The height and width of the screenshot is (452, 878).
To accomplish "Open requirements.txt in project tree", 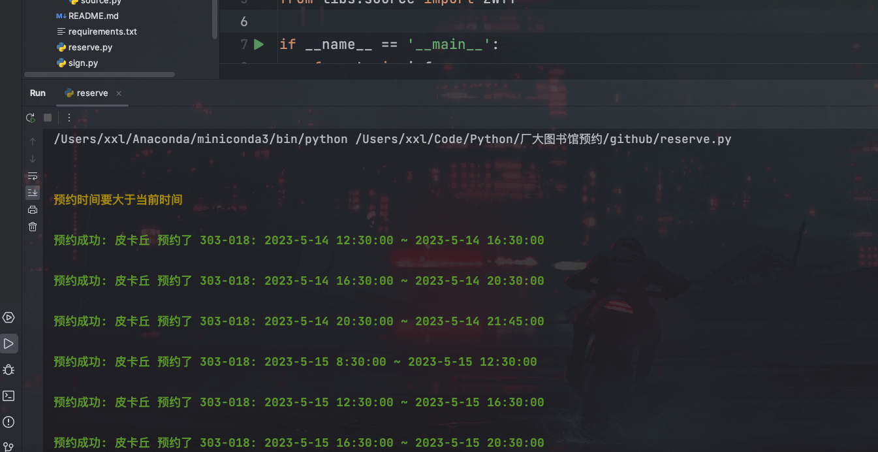I will pos(102,31).
